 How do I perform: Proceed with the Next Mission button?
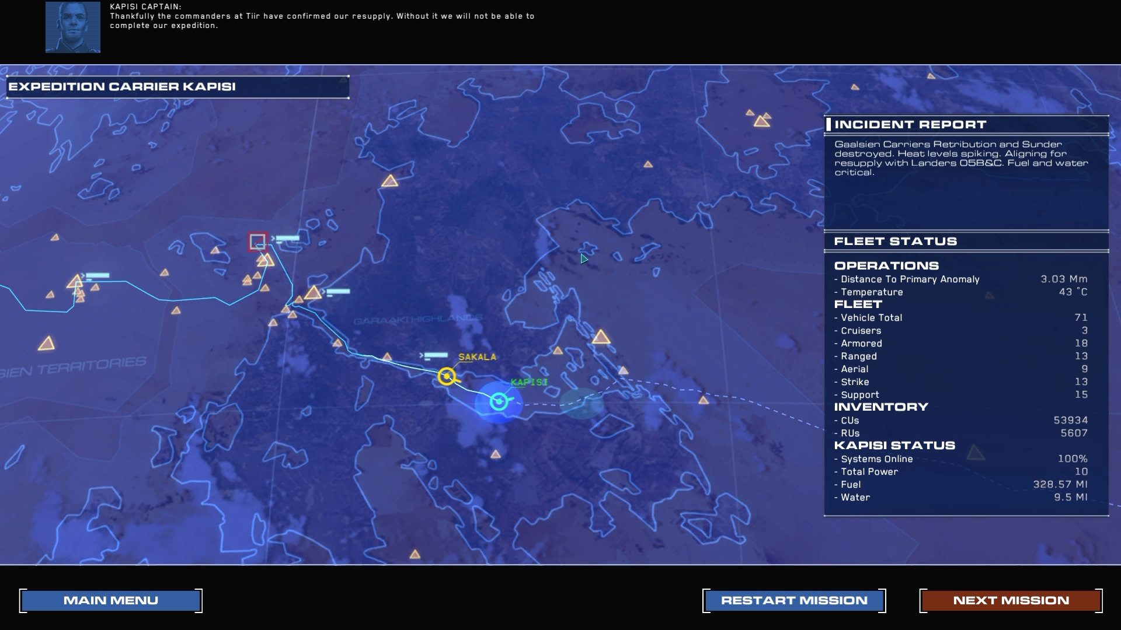tap(1011, 600)
